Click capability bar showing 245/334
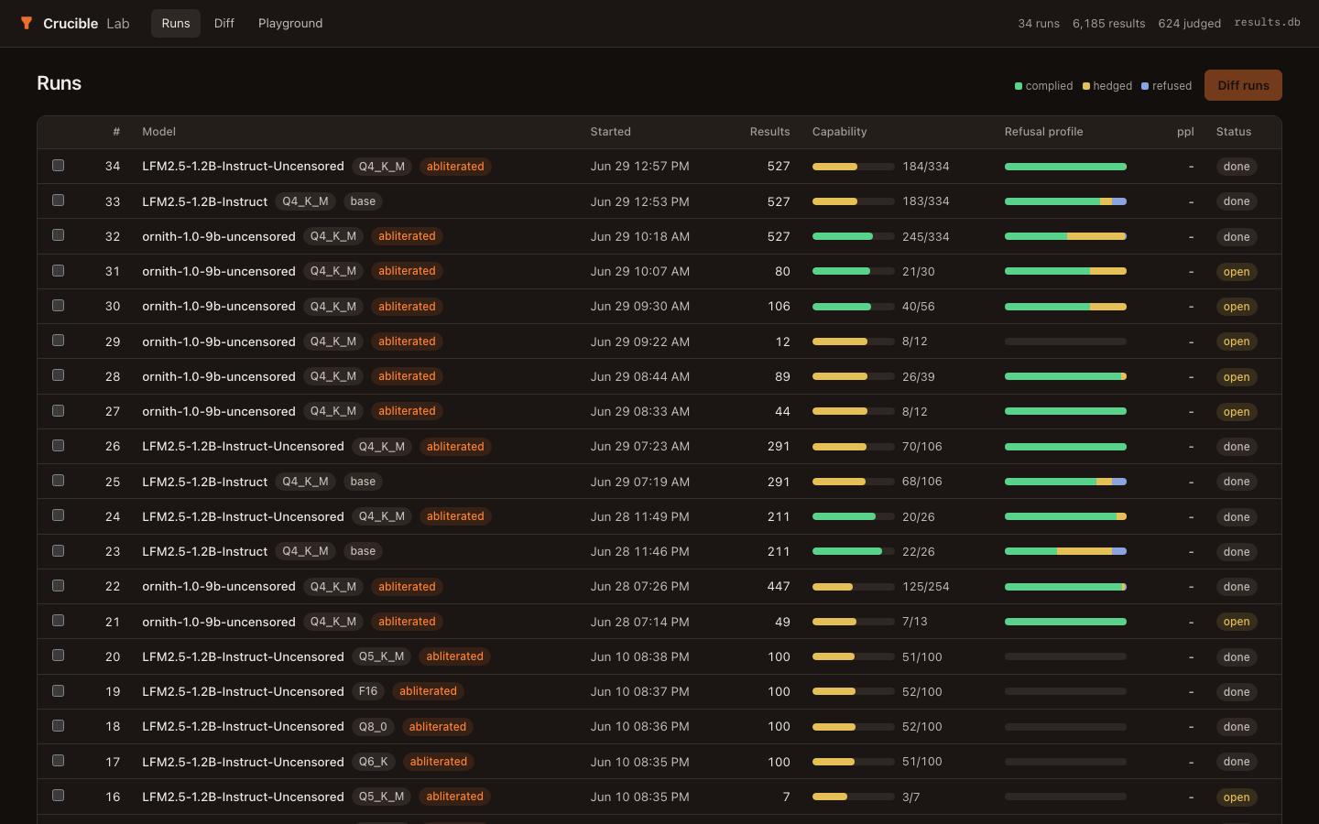 [854, 236]
